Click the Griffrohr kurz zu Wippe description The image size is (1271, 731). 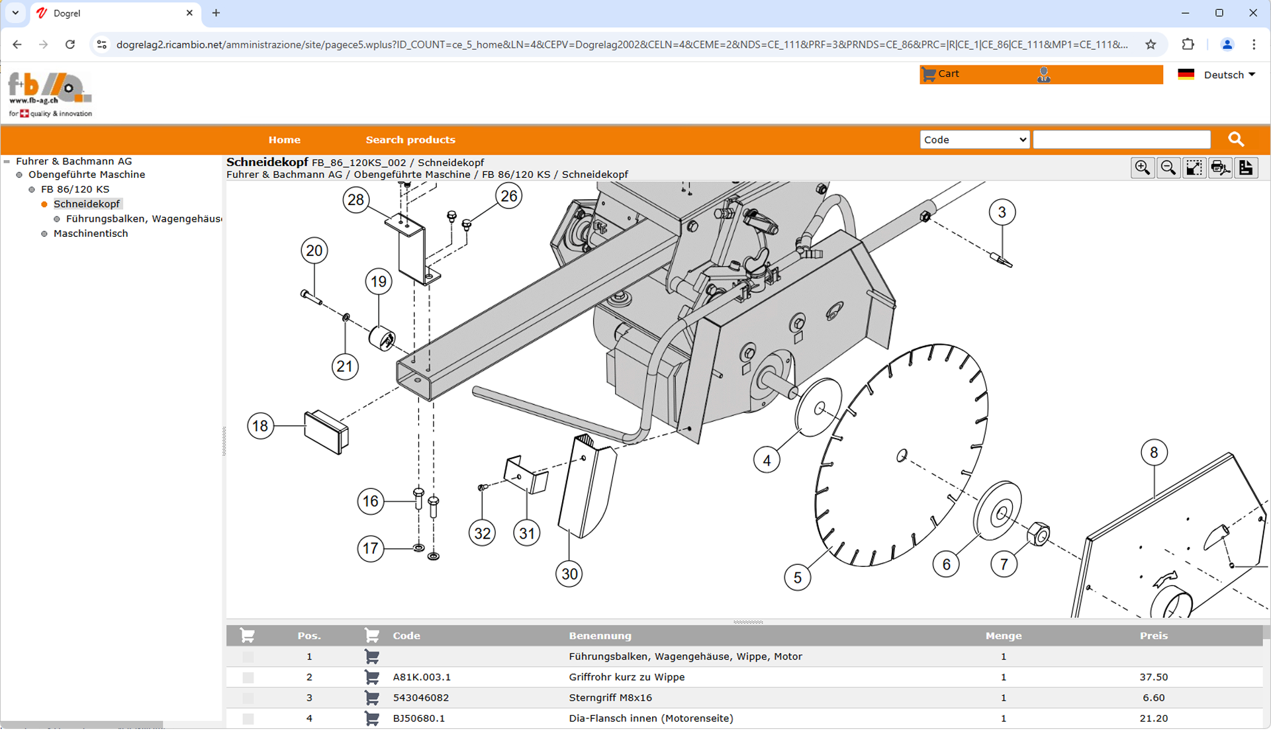(627, 677)
